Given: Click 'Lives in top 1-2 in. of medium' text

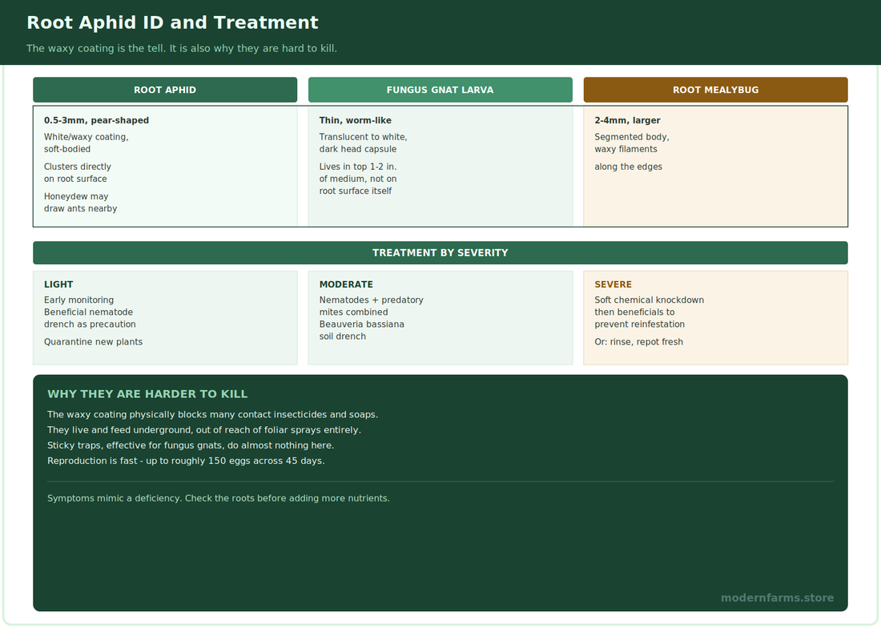Looking at the screenshot, I should 358,172.
